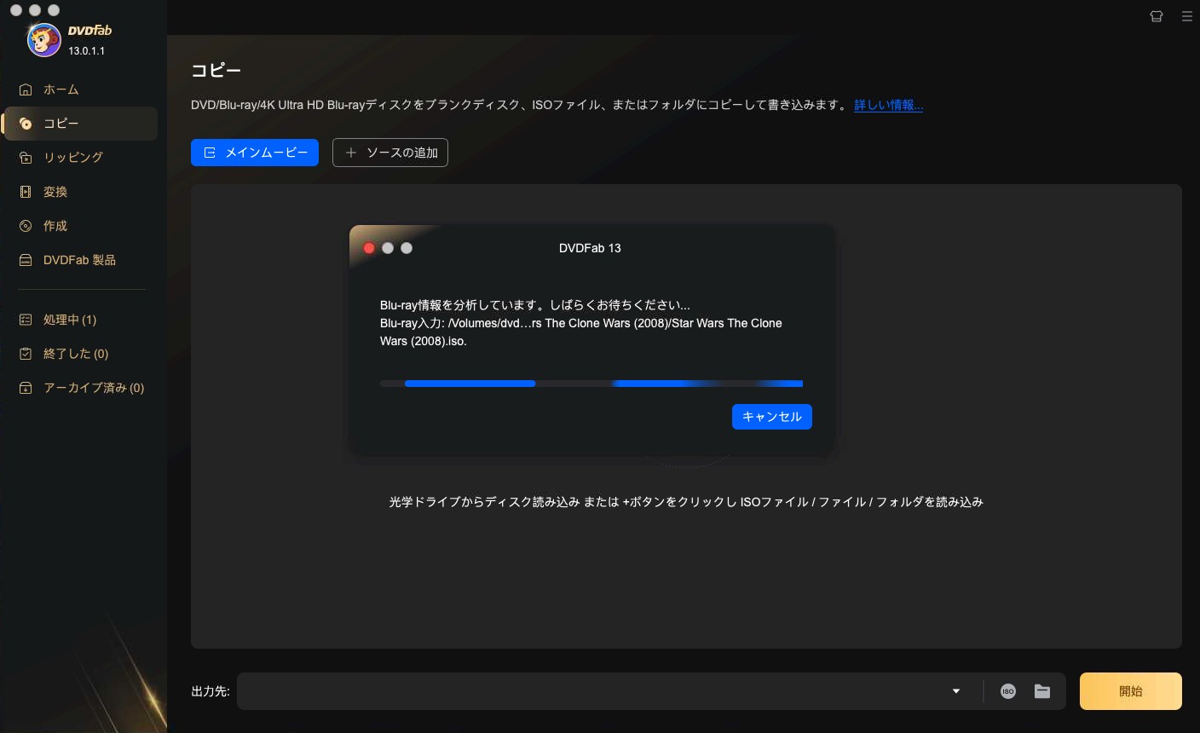Open DVDFab 製品 page

(x=81, y=260)
